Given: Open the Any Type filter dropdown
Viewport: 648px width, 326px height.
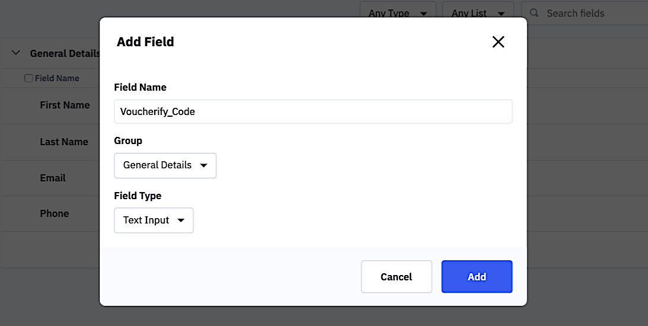Looking at the screenshot, I should (398, 13).
